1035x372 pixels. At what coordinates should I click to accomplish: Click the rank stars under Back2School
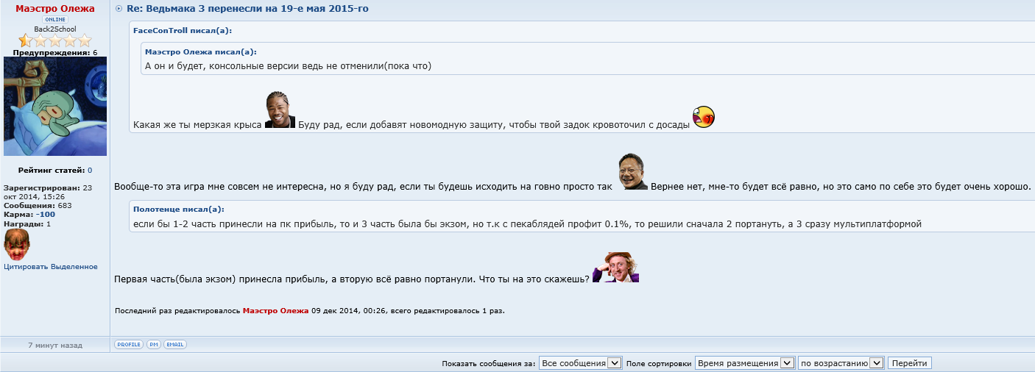coord(55,40)
